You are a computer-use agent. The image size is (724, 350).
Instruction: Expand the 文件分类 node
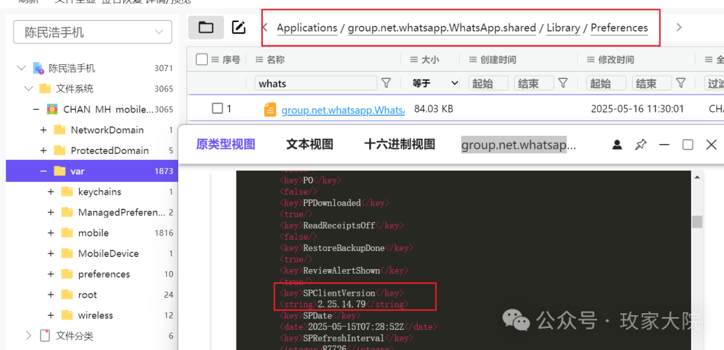[x=29, y=336]
